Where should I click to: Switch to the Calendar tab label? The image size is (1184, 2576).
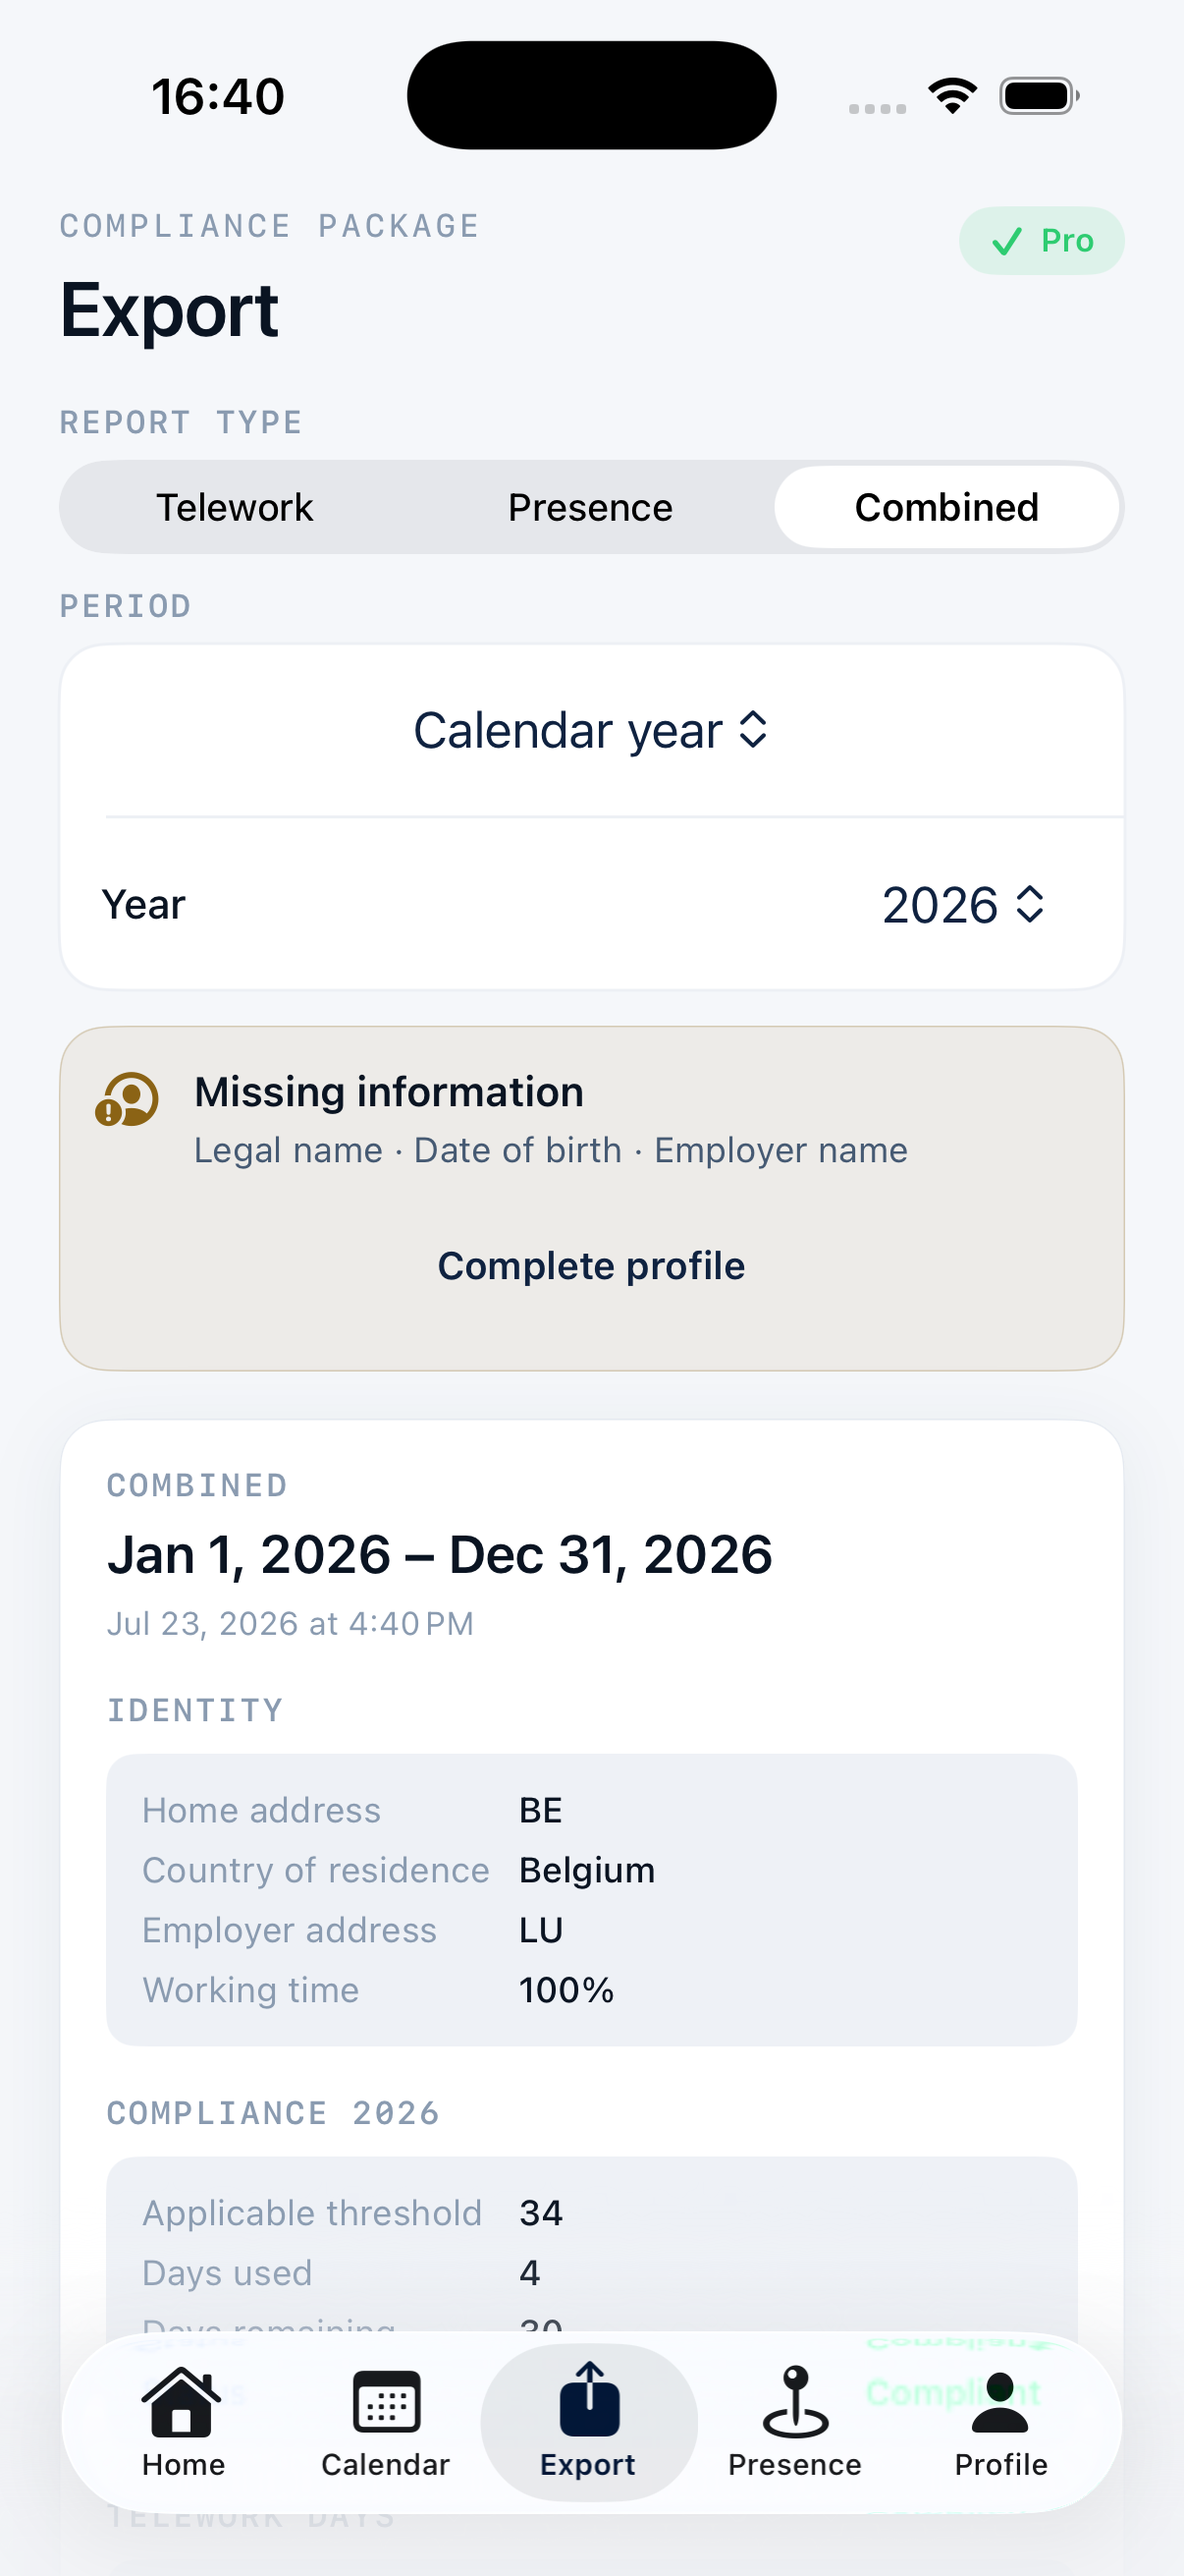click(x=386, y=2465)
